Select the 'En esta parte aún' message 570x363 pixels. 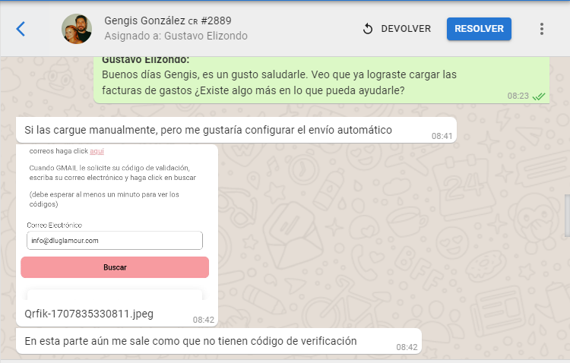tap(190, 341)
